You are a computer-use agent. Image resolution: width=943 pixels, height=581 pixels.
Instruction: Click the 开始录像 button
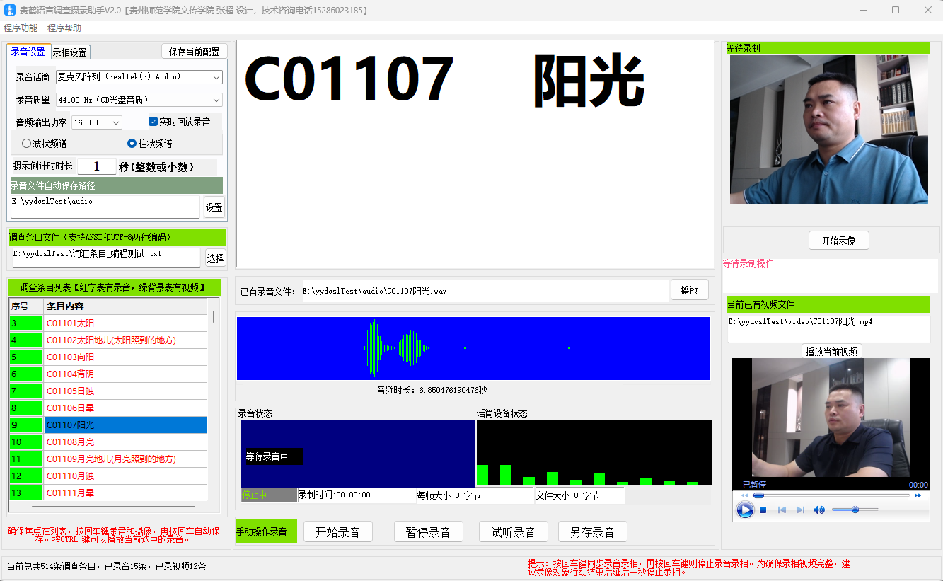point(839,241)
